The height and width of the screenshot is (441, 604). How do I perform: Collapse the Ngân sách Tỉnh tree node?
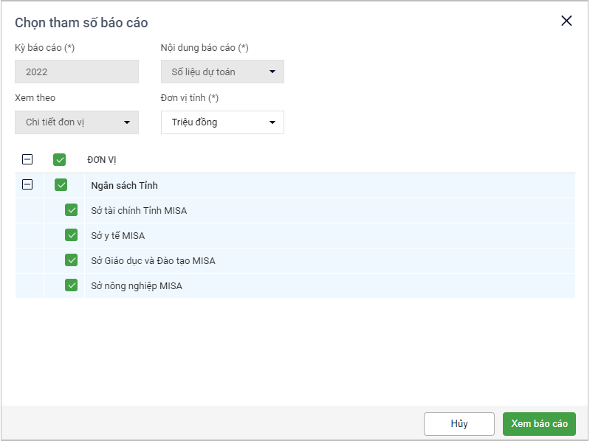27,185
